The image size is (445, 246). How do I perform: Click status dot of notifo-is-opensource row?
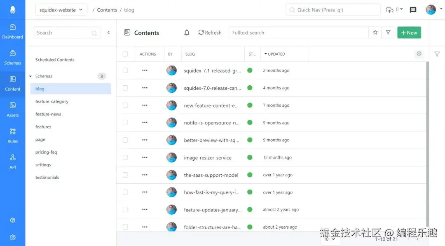pyautogui.click(x=250, y=122)
